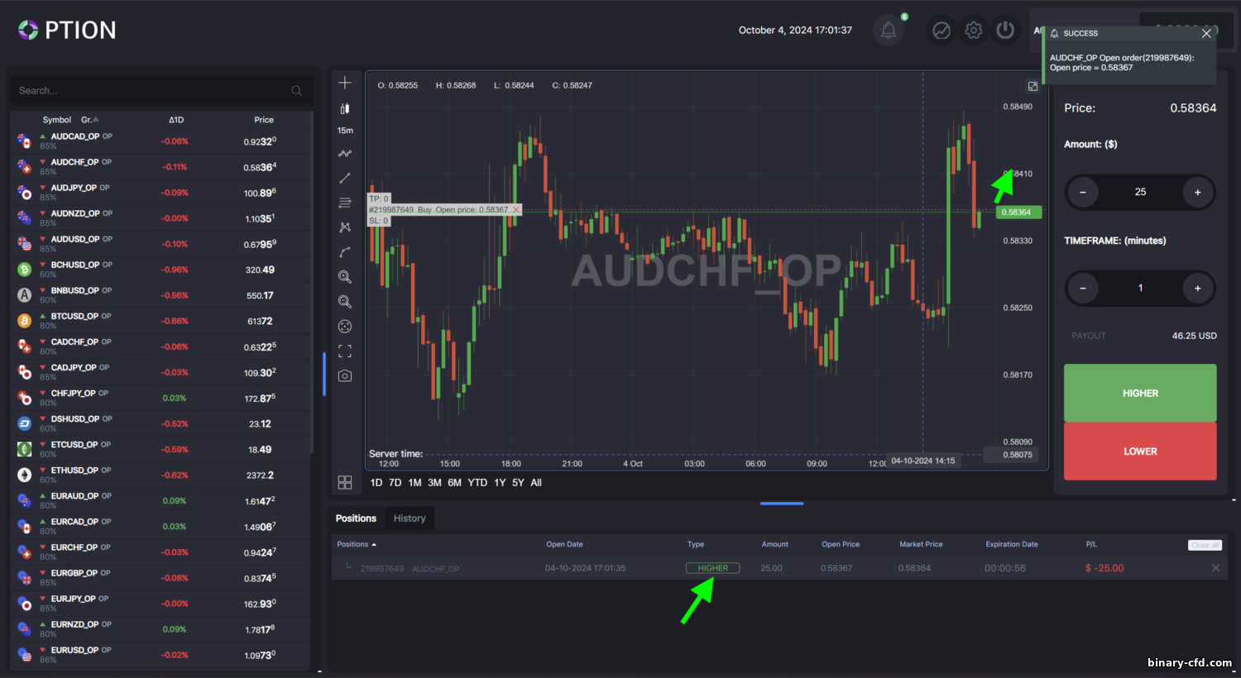
Task: Select the crosshair cursor tool
Action: [x=345, y=83]
